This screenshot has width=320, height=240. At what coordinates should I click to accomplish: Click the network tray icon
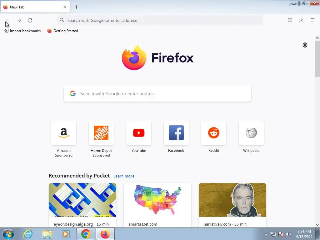point(273,234)
